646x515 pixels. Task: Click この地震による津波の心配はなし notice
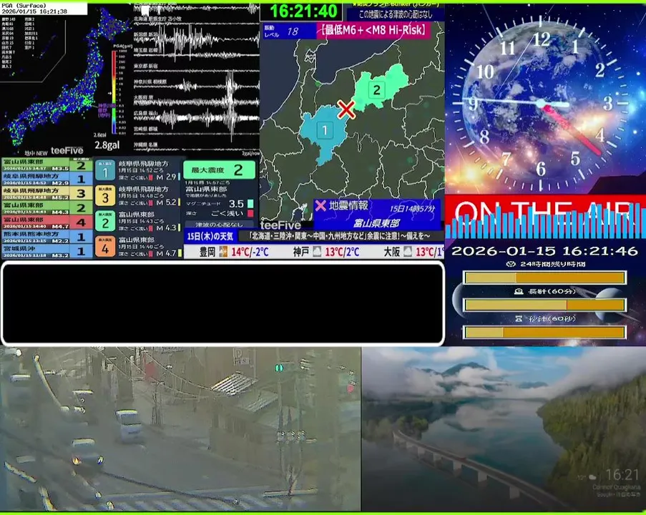396,14
